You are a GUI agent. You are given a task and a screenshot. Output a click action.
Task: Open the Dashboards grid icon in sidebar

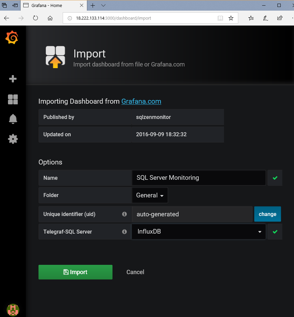(x=13, y=99)
